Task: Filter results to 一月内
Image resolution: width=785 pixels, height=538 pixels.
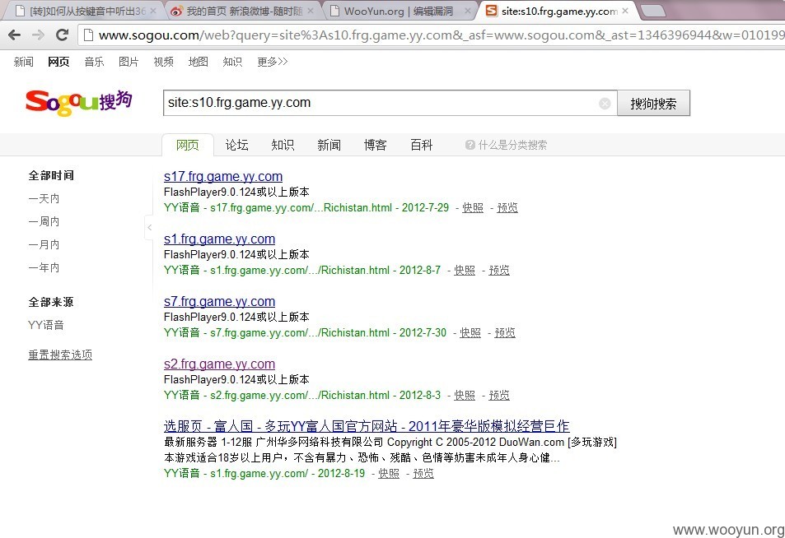Action: 44,244
